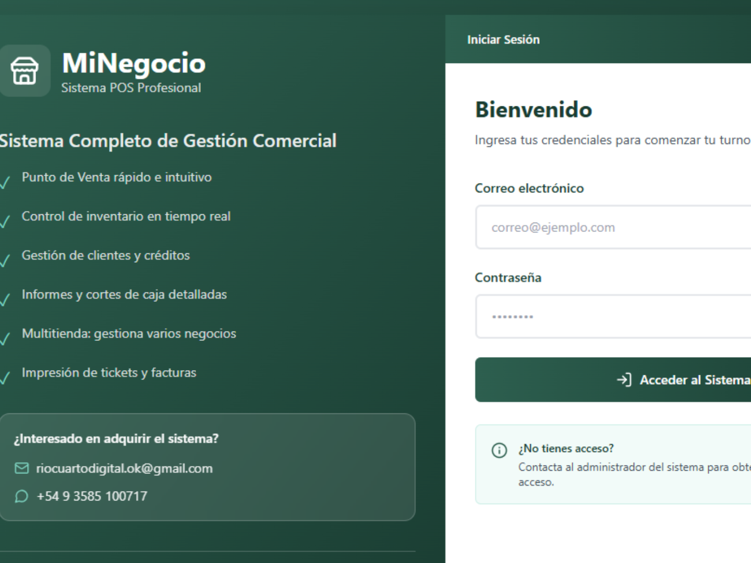
Task: Focus the Correo electrónico input field
Action: [x=613, y=227]
